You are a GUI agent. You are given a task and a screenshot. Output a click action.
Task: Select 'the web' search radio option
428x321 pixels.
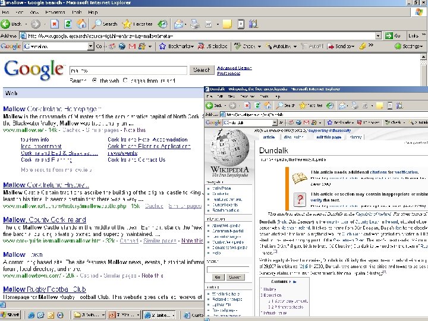[x=95, y=80]
